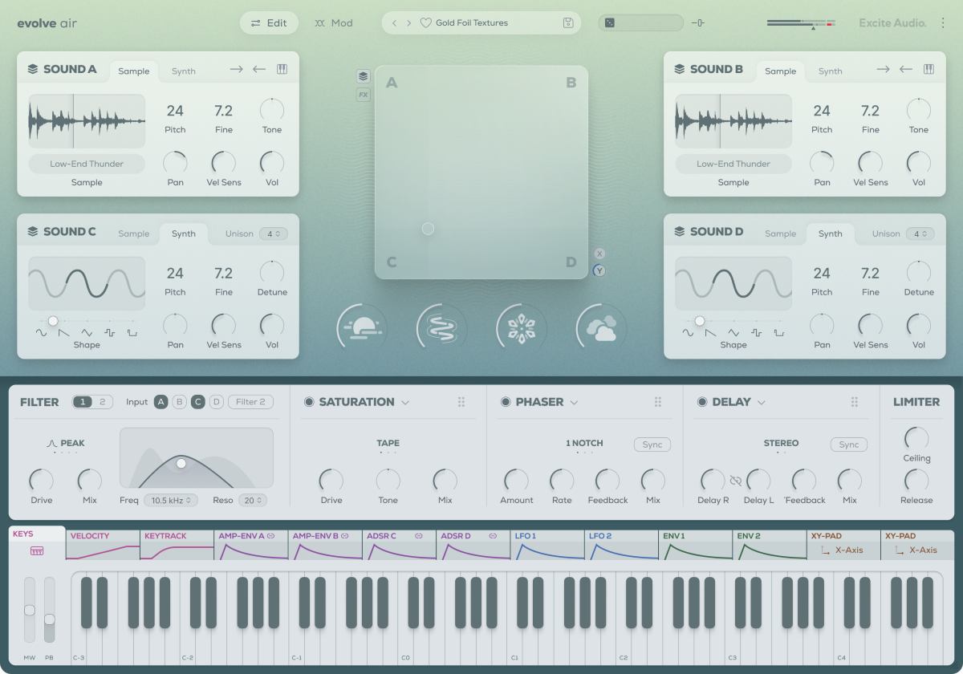
Task: Select the layers icon above the XY pad
Action: point(364,75)
